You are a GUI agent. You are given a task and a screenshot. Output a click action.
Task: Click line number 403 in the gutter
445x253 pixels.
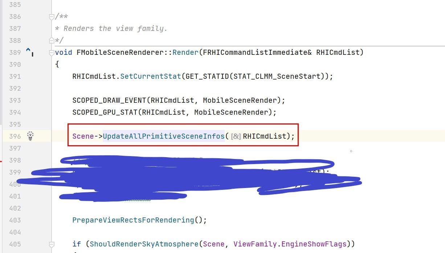[x=15, y=220]
